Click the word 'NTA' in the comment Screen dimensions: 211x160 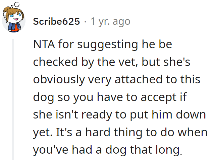[x=44, y=44]
